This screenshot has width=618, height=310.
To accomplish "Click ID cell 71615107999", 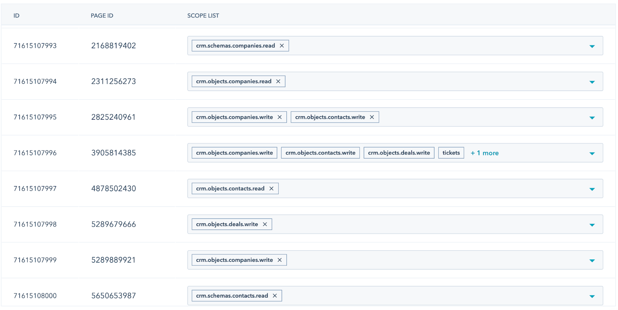I will click(x=35, y=260).
